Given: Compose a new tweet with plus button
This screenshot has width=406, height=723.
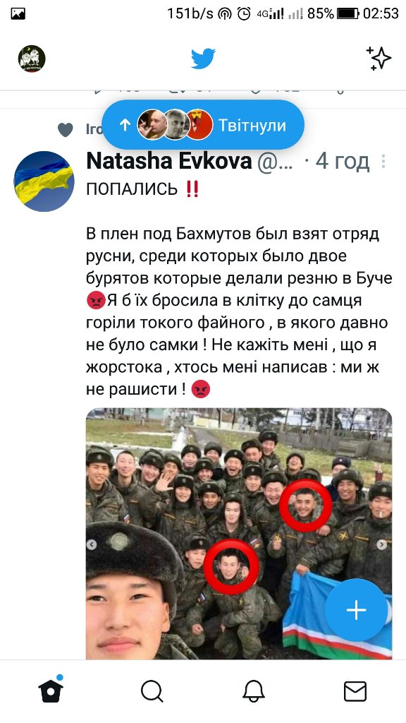Looking at the screenshot, I should (x=356, y=610).
